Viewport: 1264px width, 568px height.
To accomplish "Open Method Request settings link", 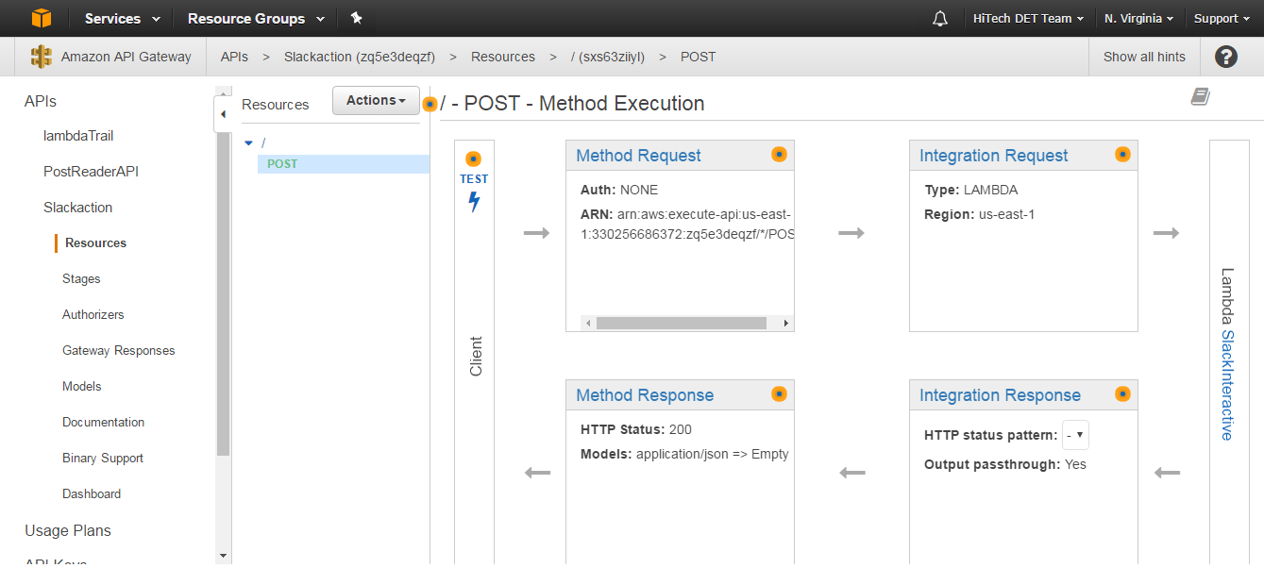I will (x=639, y=156).
